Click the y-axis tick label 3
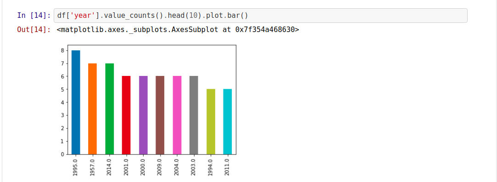 coord(62,115)
